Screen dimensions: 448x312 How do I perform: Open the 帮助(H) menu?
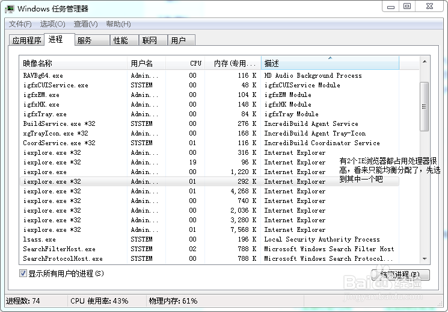pos(118,24)
